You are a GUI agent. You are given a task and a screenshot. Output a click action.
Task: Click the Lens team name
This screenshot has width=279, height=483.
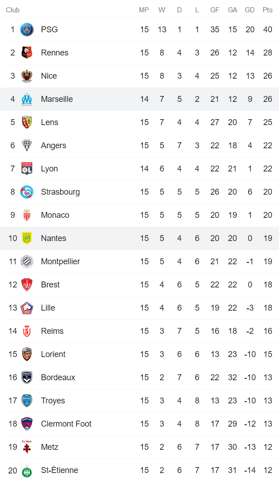coord(50,122)
